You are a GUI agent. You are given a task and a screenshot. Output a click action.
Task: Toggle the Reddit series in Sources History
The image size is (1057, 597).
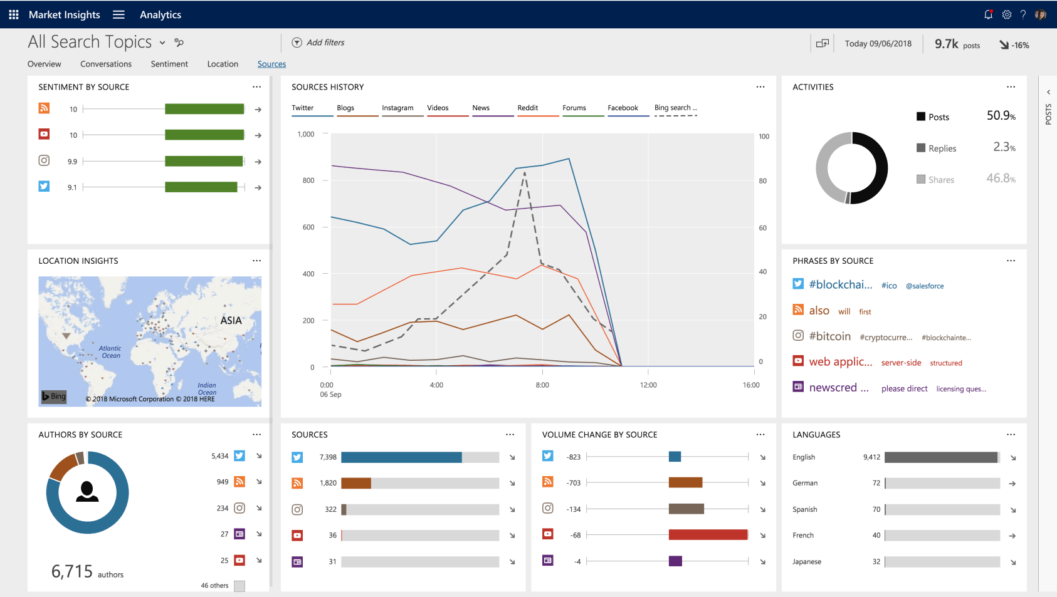pyautogui.click(x=528, y=108)
